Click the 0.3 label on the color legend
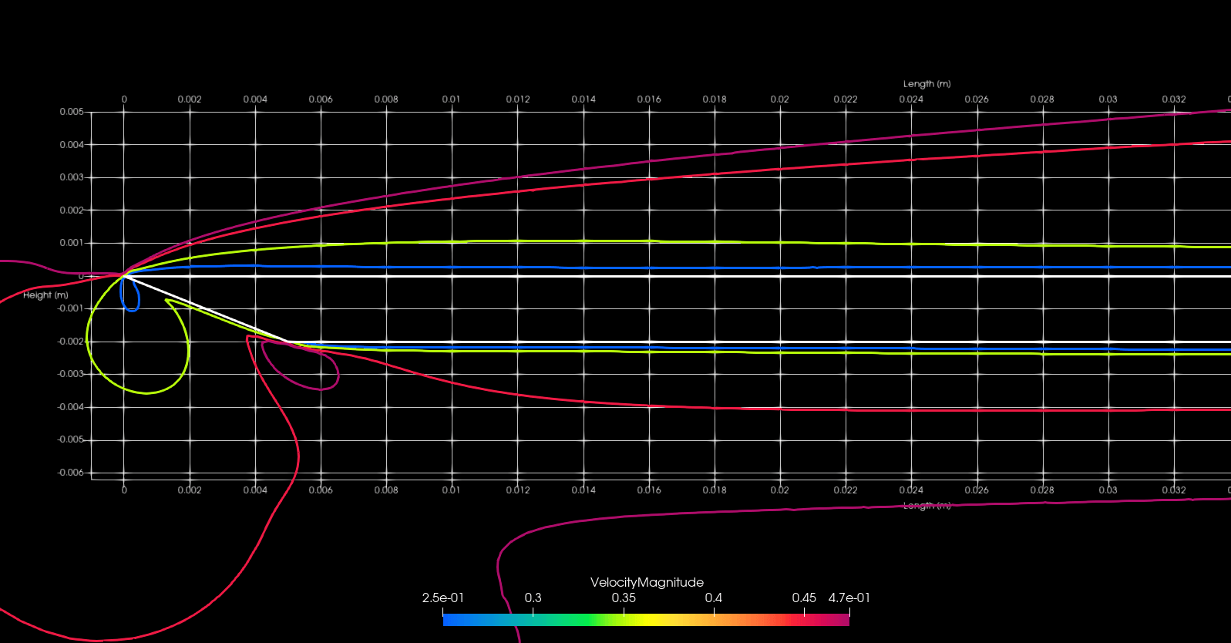 point(533,598)
